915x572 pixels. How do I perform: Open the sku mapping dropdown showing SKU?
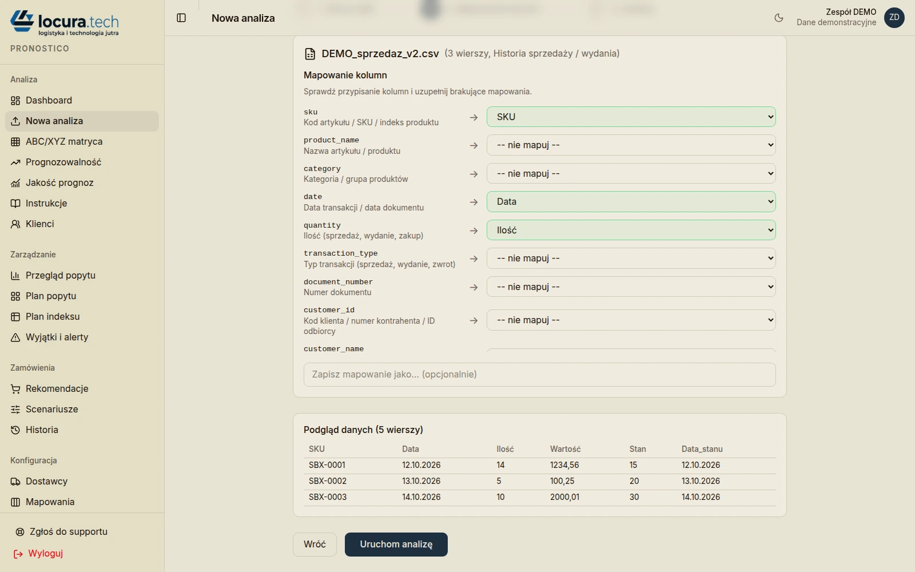pyautogui.click(x=631, y=117)
